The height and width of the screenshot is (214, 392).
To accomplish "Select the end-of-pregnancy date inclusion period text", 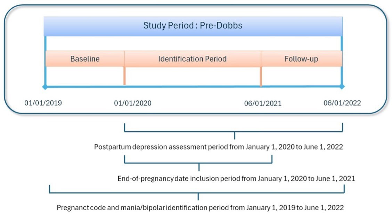I will pyautogui.click(x=236, y=179).
